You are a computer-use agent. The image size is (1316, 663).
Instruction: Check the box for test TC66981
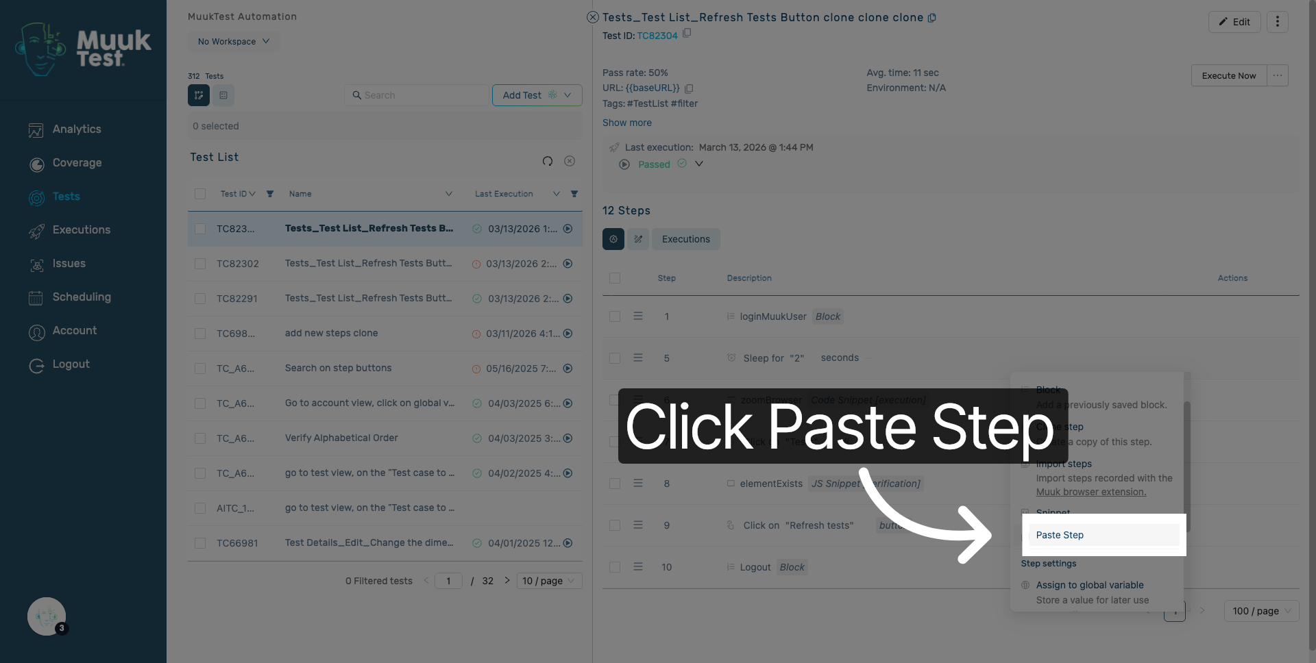pos(200,543)
